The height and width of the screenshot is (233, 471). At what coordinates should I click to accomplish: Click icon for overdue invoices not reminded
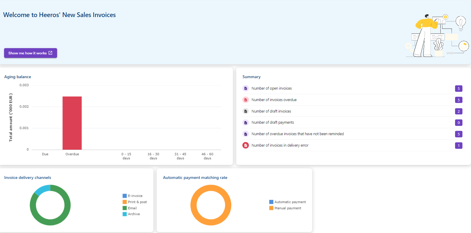pos(246,134)
